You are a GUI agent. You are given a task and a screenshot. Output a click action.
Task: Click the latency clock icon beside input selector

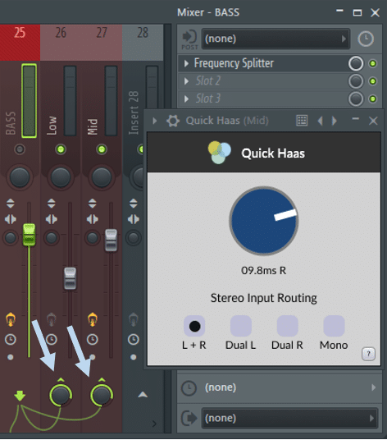click(366, 39)
